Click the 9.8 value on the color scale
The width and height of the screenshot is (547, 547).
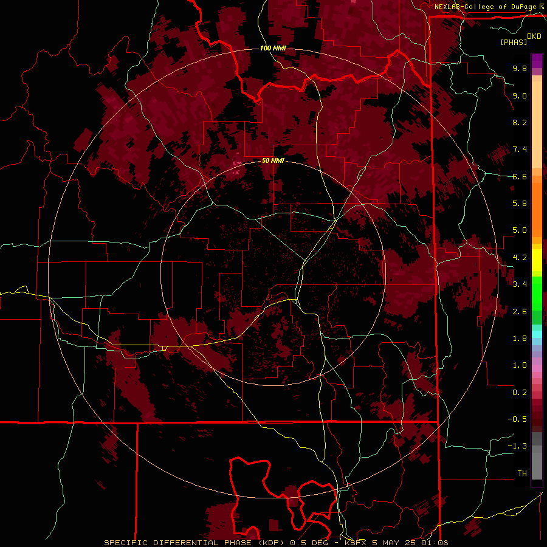click(520, 68)
